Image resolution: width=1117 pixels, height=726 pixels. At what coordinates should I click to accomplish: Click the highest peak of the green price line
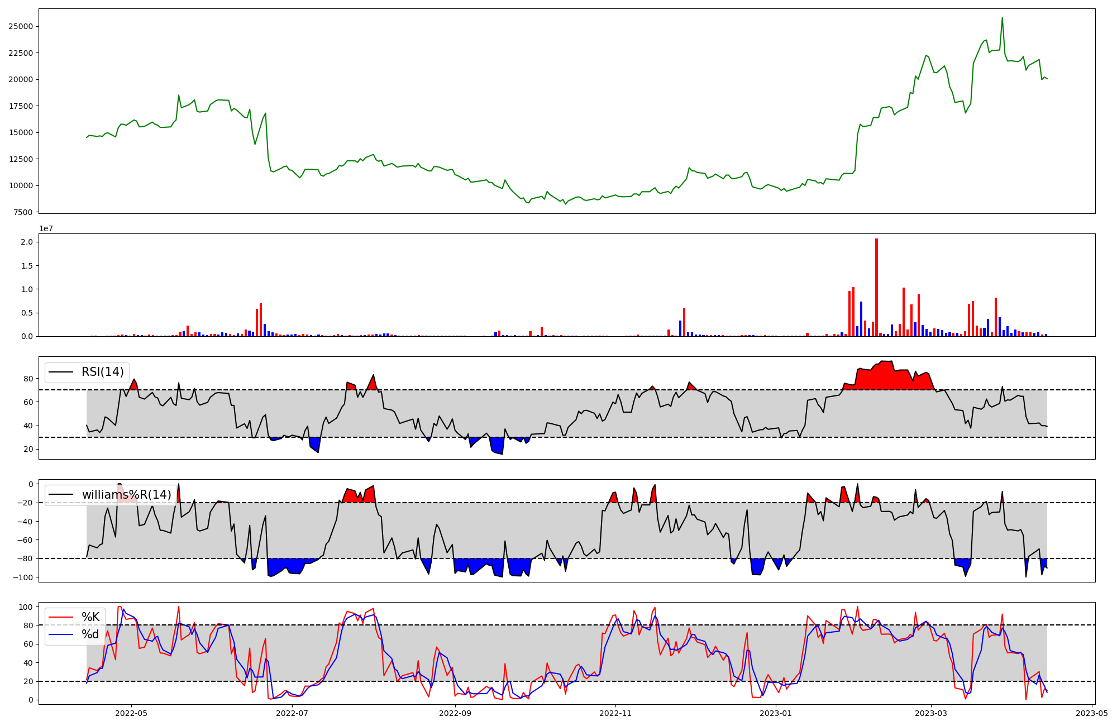click(1002, 18)
